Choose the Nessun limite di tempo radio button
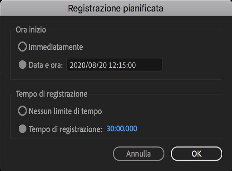The width and height of the screenshot is (232, 171). [23, 111]
